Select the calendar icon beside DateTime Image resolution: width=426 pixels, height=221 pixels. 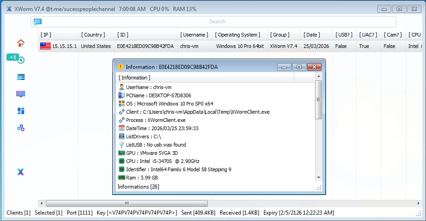point(121,128)
